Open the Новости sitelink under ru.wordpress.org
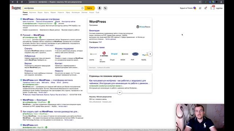234x131 pixels. (59, 71)
